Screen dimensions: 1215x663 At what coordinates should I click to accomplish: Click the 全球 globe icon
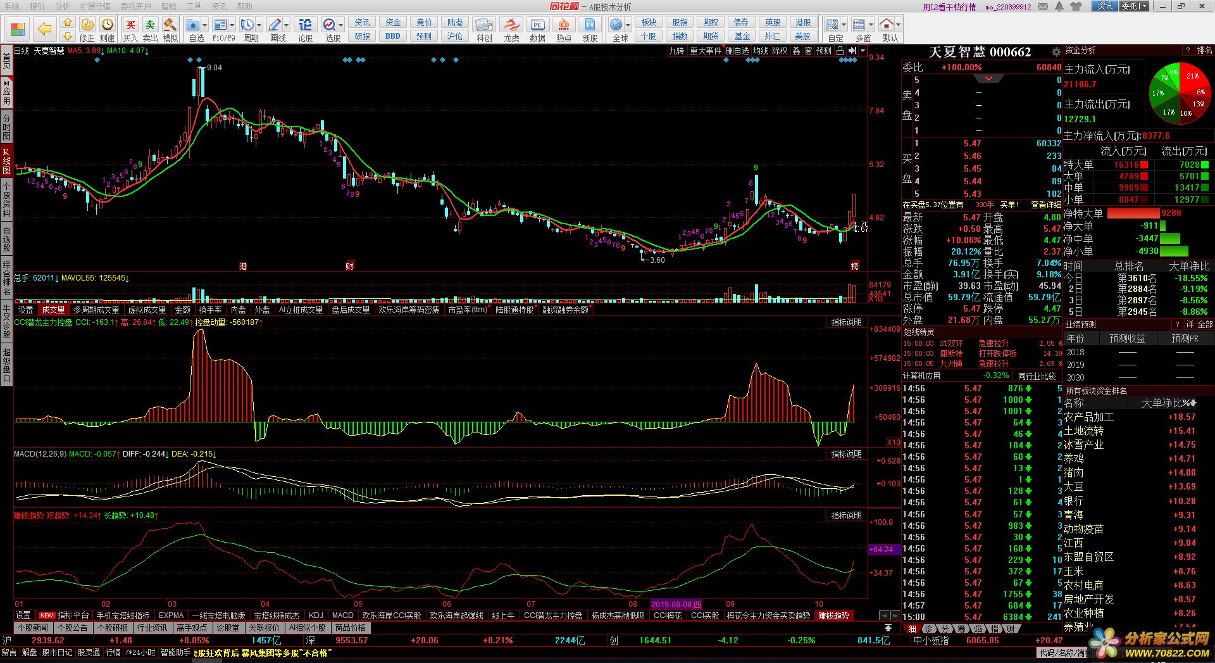click(616, 25)
